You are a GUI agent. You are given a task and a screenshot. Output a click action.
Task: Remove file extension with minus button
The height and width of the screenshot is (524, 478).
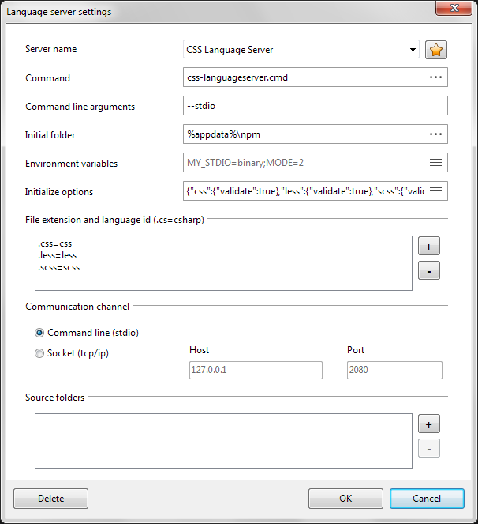pyautogui.click(x=428, y=270)
